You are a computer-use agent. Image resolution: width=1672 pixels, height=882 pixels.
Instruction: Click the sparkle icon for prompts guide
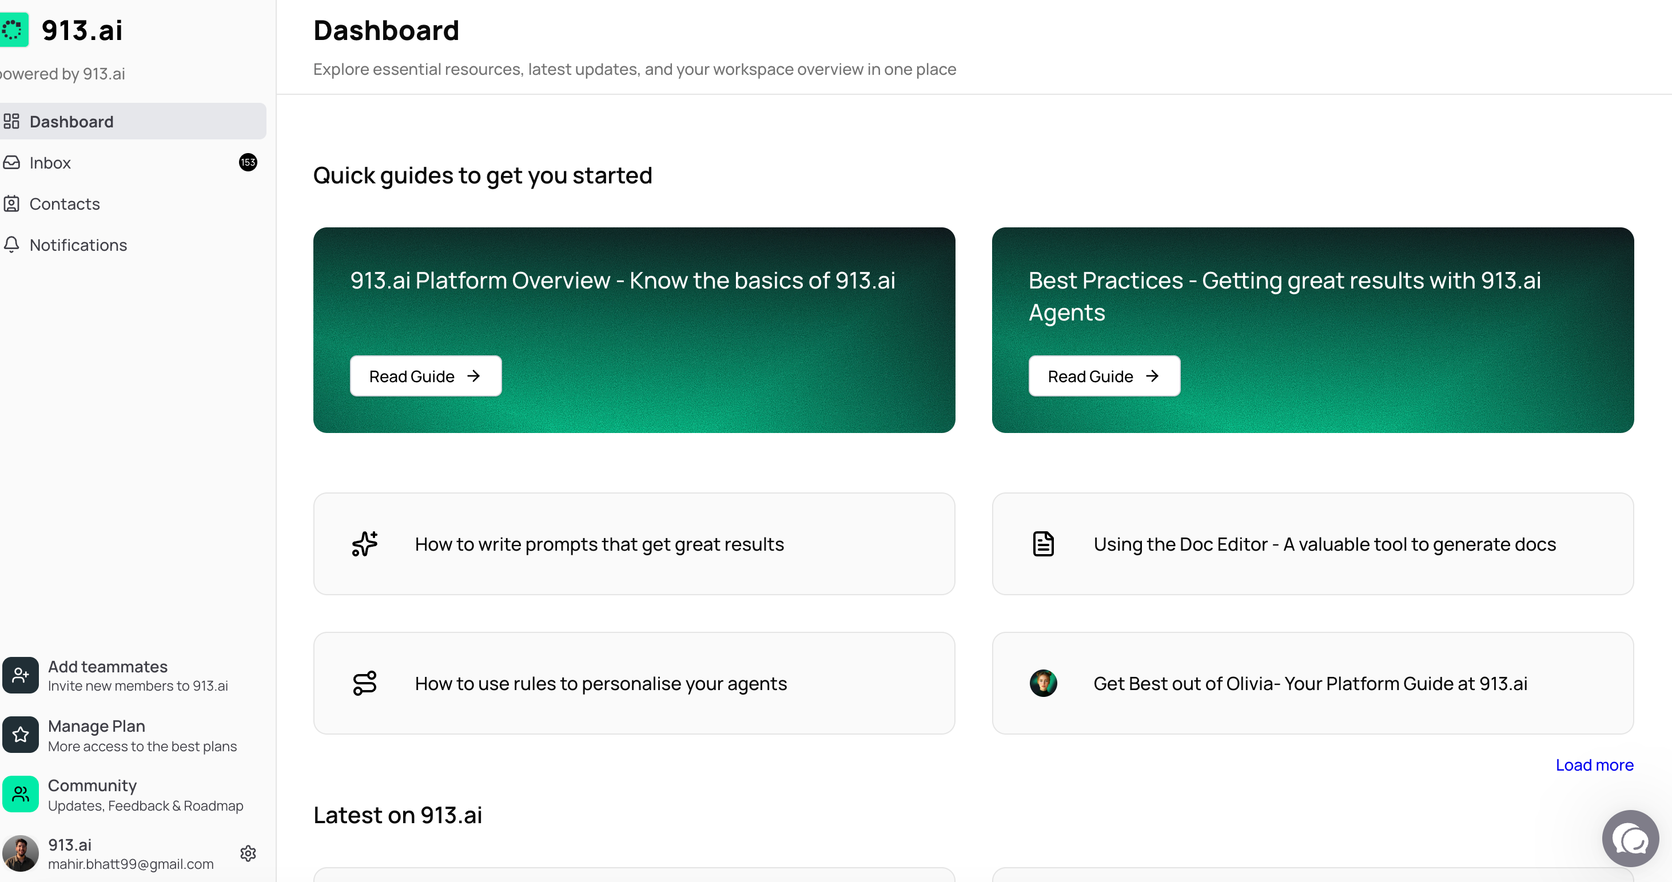(365, 543)
